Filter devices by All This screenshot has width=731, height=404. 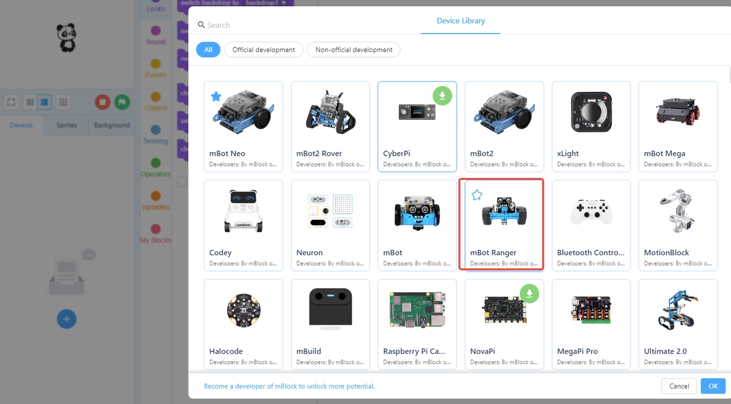click(208, 50)
